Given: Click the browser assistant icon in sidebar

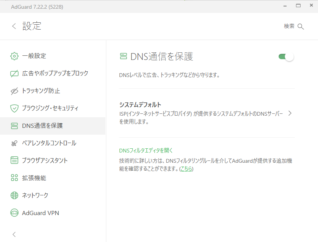Looking at the screenshot, I should point(14,160).
